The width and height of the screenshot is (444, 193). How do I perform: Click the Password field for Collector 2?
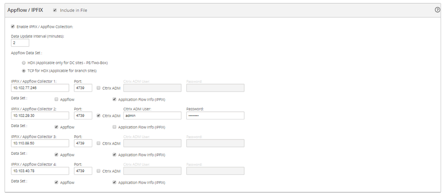(215, 116)
